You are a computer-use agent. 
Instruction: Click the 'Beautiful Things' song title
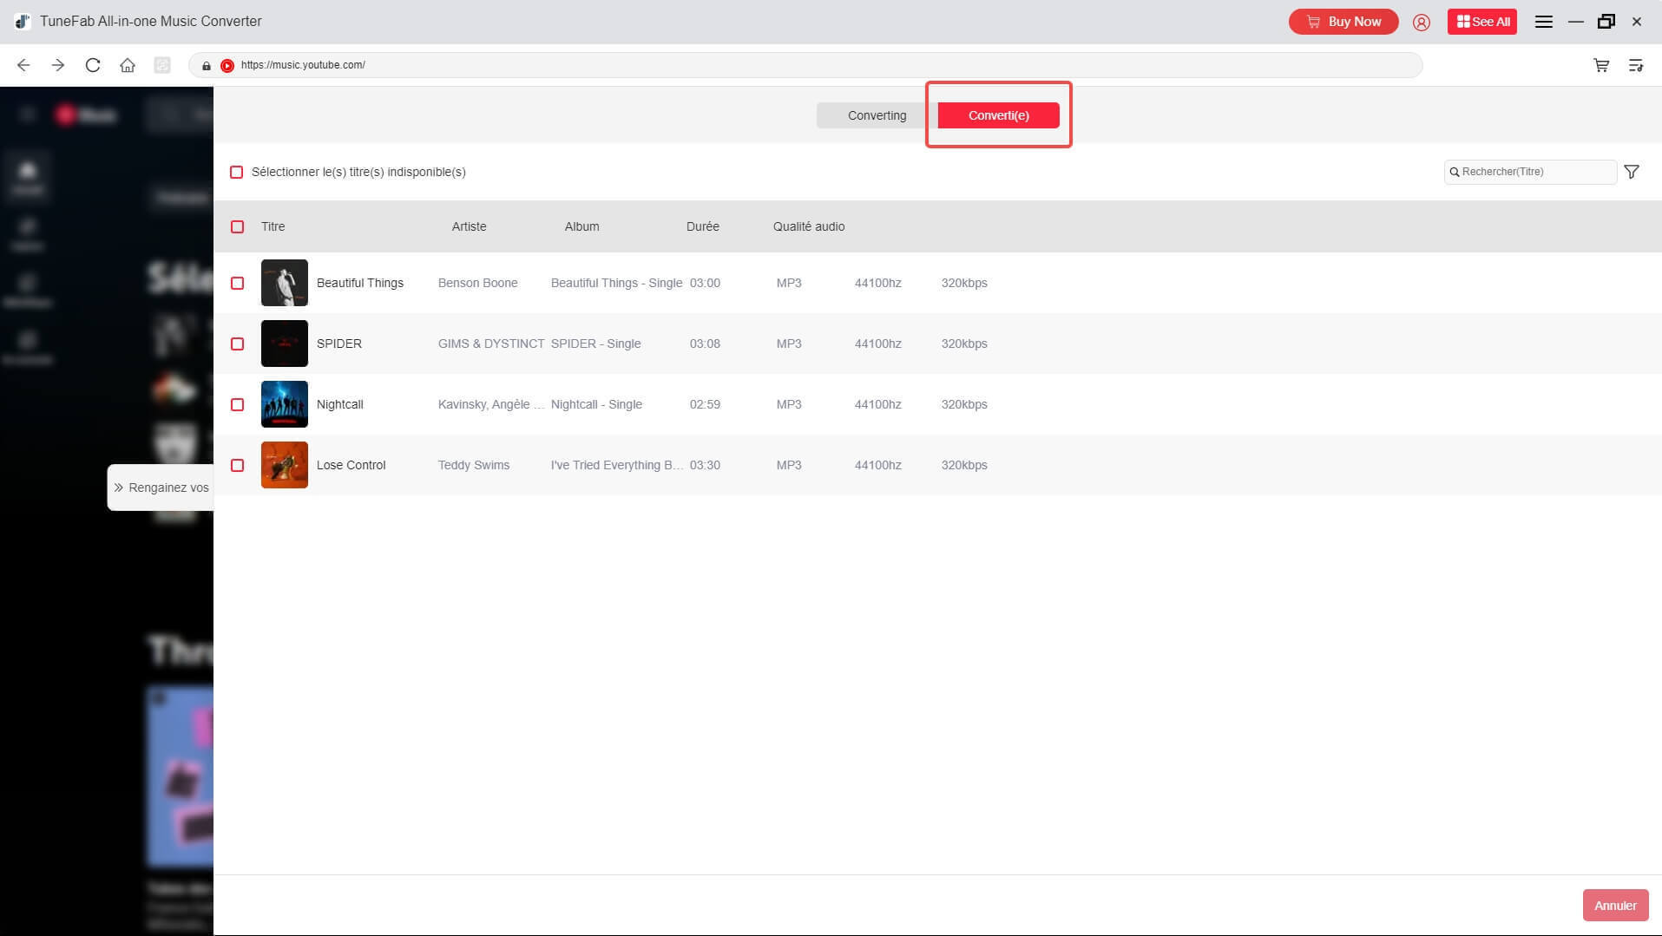(x=360, y=283)
